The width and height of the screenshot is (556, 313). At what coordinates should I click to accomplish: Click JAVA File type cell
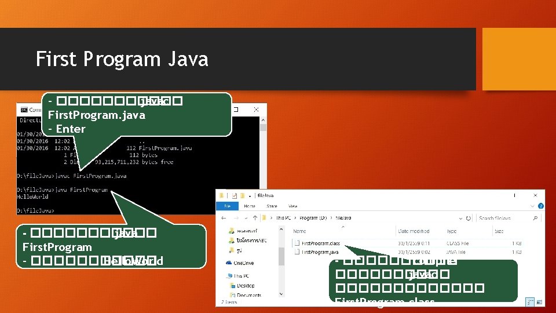tap(456, 252)
